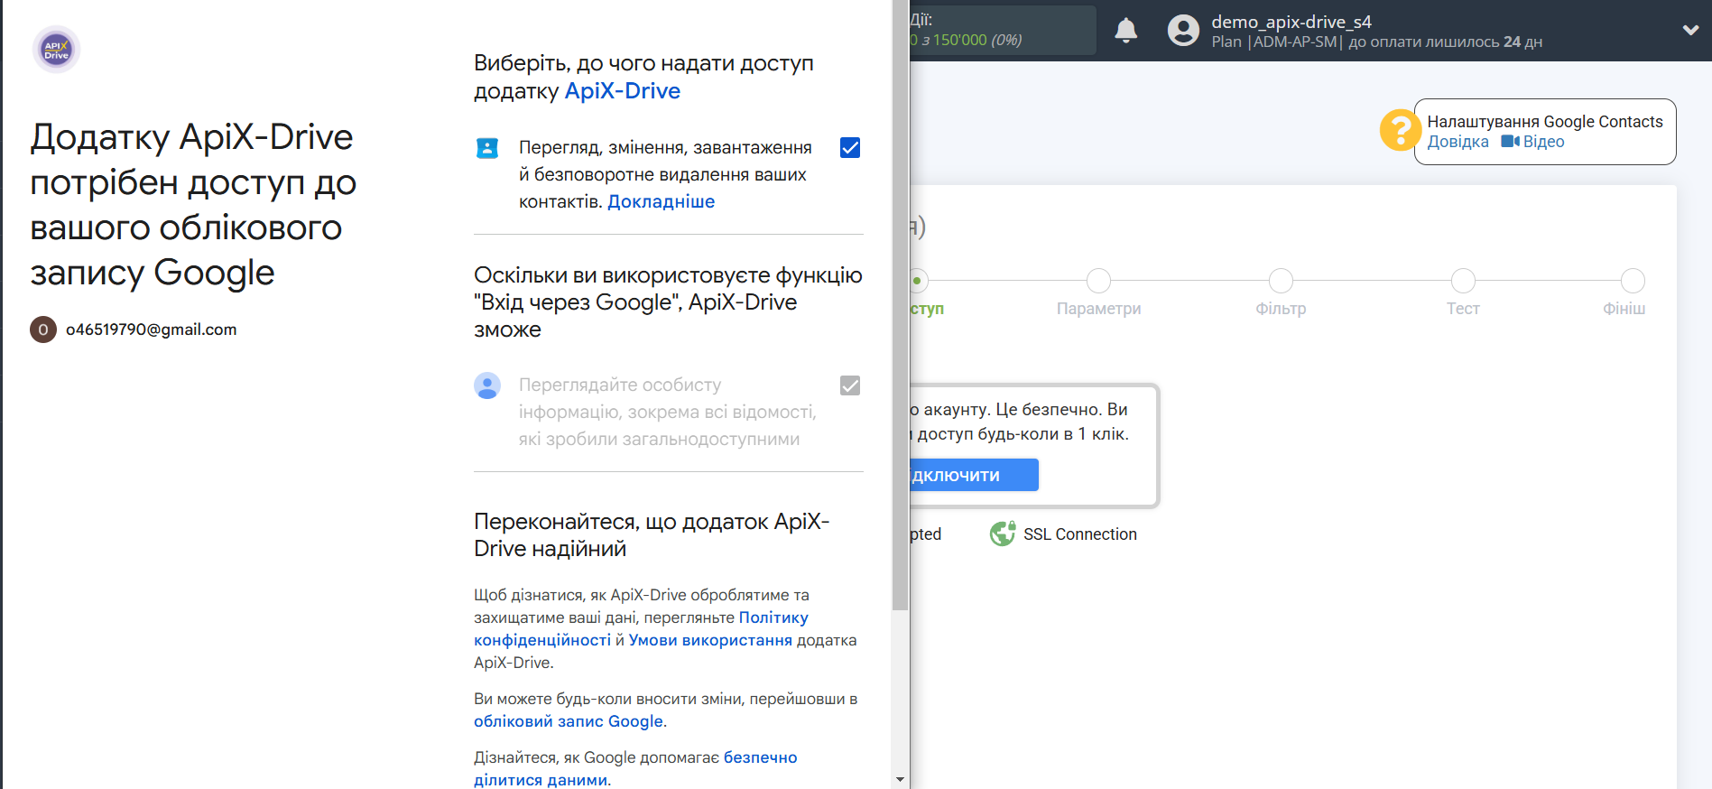Open the notifications bell
The height and width of the screenshot is (789, 1712).
point(1125,31)
